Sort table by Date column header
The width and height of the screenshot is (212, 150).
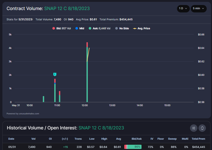(11, 139)
